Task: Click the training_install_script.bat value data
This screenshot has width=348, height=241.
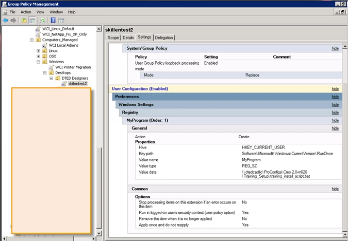Action: click(x=276, y=174)
